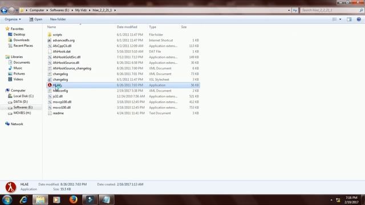
Task: Click the Windows Start orb
Action: coord(7,200)
